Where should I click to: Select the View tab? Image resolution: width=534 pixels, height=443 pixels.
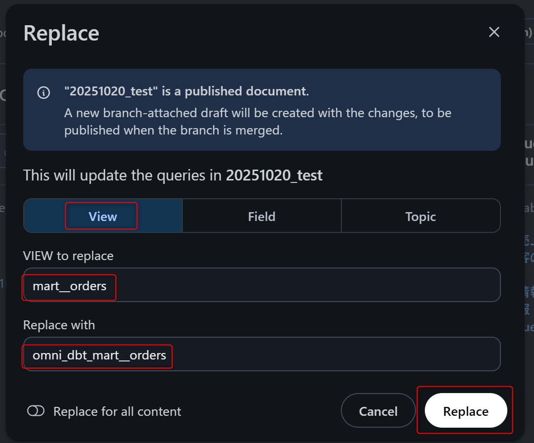click(103, 216)
